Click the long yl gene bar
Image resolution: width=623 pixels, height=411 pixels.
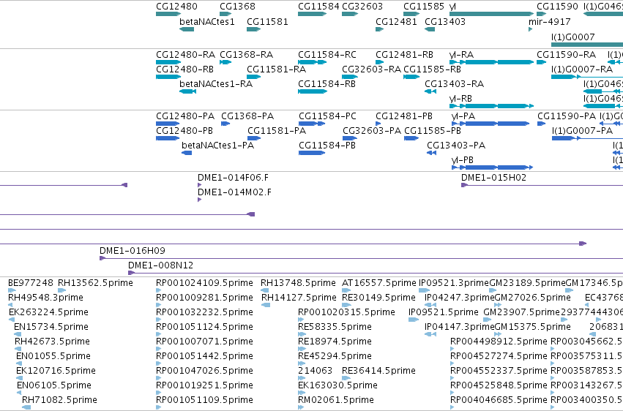[x=491, y=14]
